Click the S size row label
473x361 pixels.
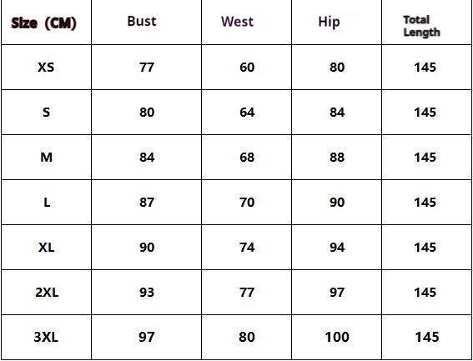pos(46,113)
